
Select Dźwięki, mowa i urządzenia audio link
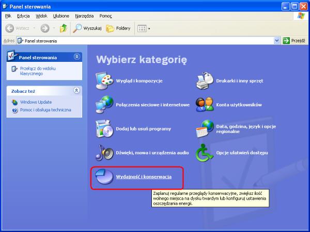click(152, 153)
